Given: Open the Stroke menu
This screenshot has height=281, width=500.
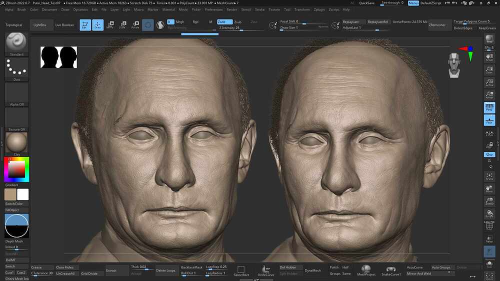Looking at the screenshot, I should [x=259, y=9].
